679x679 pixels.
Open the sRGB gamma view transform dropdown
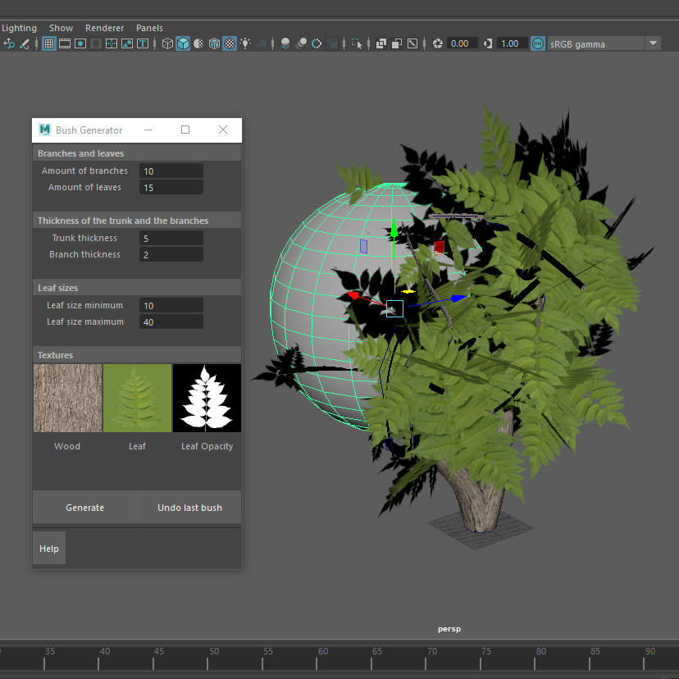[x=652, y=43]
